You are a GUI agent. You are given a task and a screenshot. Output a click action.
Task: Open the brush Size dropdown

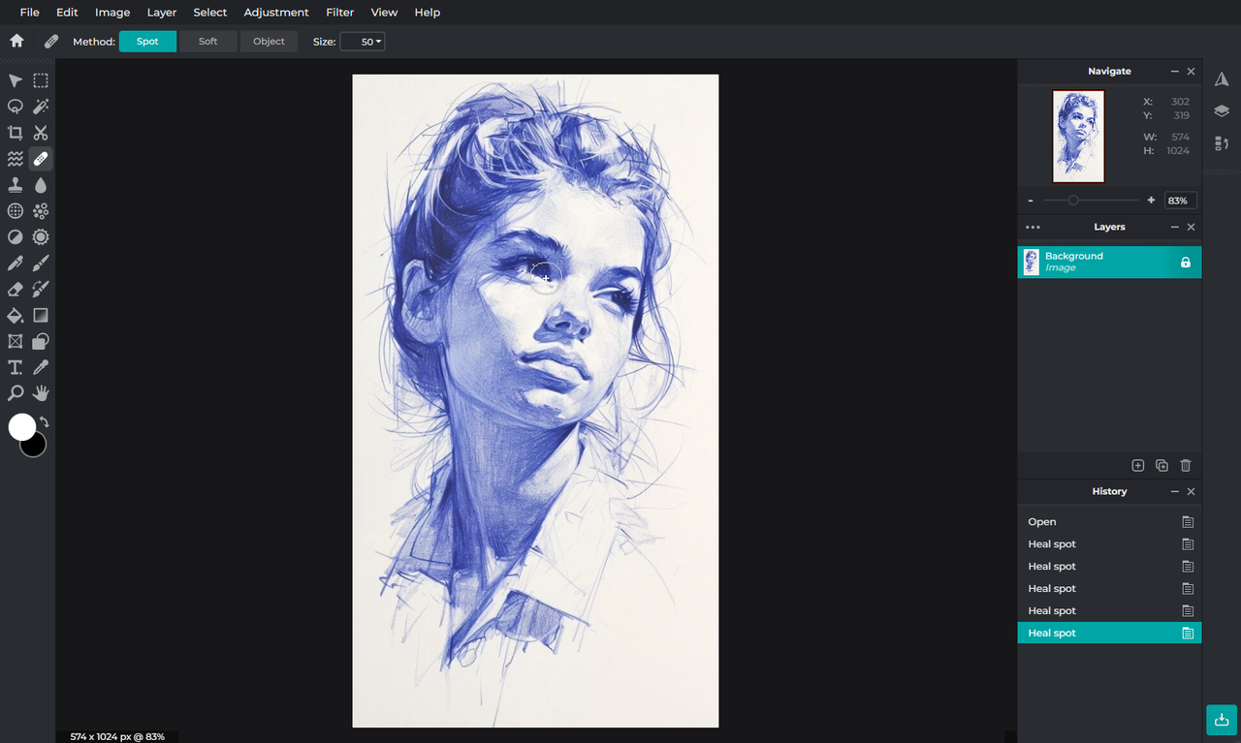point(362,41)
